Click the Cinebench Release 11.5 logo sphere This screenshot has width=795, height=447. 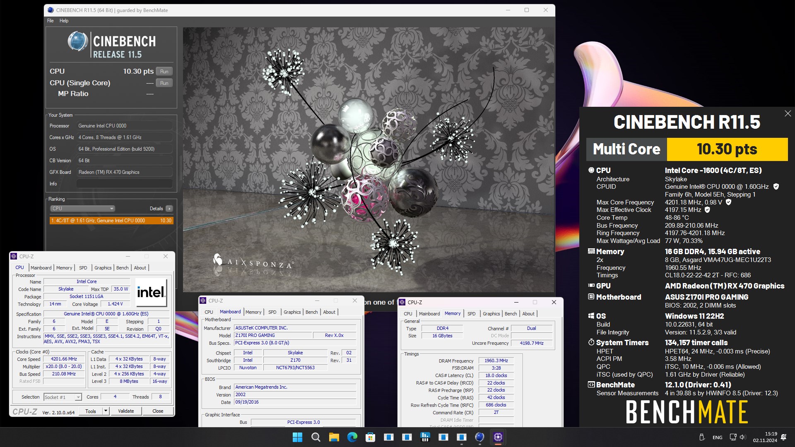pyautogui.click(x=78, y=41)
